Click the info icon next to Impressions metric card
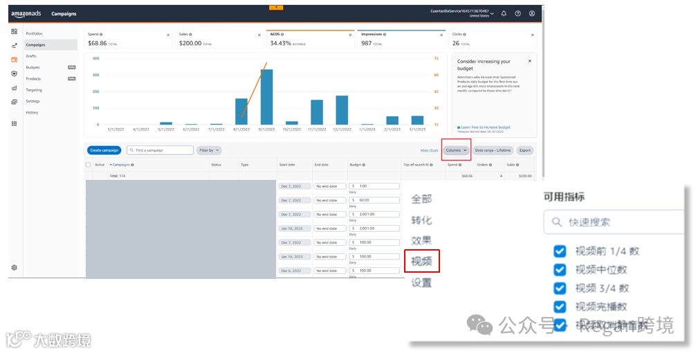The width and height of the screenshot is (696, 353). click(385, 34)
